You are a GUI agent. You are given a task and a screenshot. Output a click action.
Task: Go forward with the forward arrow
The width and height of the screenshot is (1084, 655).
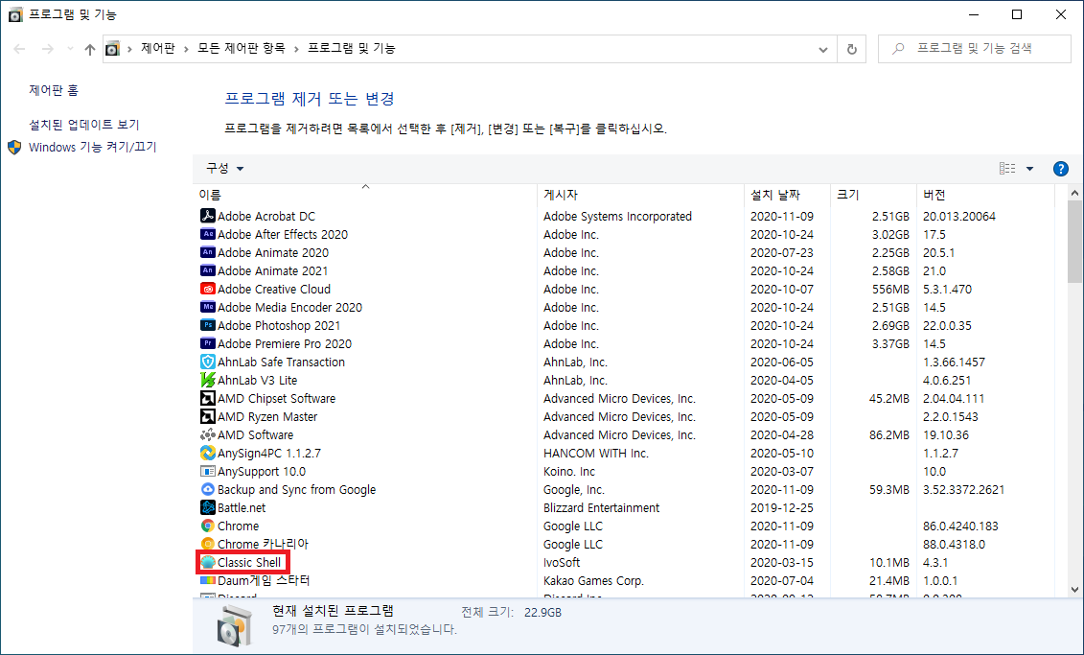tap(48, 49)
